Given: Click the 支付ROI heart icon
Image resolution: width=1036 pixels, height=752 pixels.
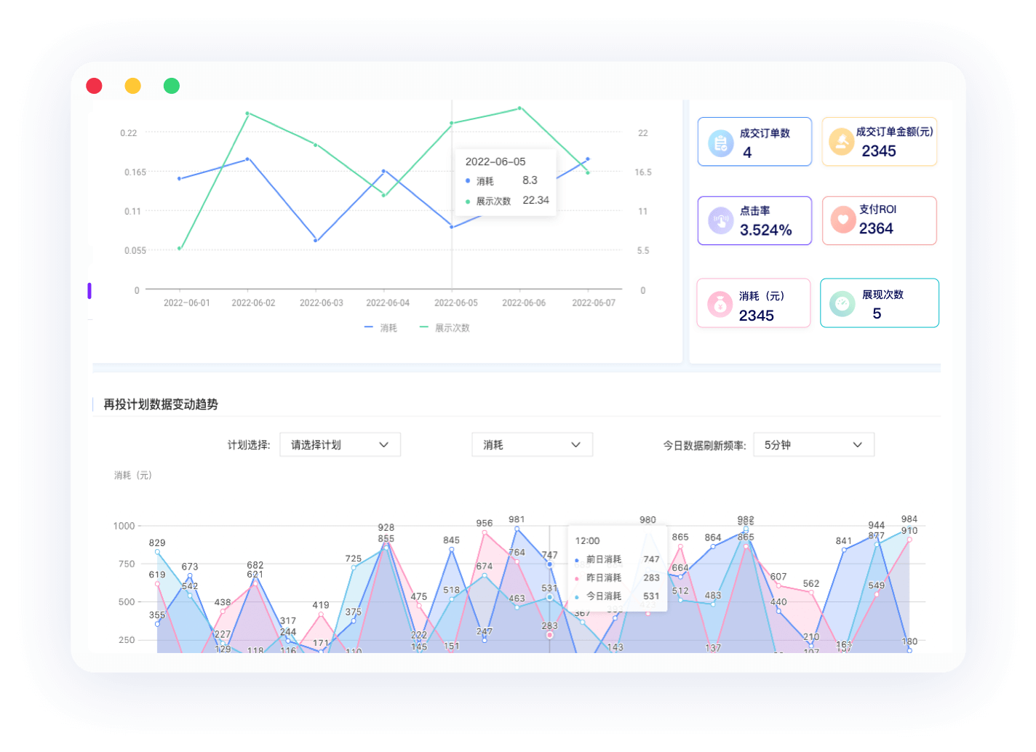Looking at the screenshot, I should (x=842, y=220).
